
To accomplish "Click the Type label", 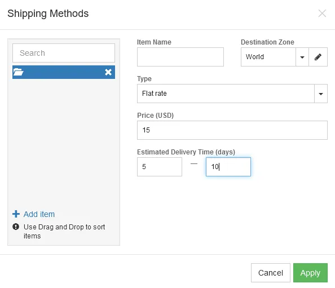I will click(144, 79).
